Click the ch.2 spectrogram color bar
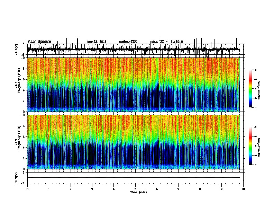This screenshot has height=212, width=274. (x=250, y=146)
